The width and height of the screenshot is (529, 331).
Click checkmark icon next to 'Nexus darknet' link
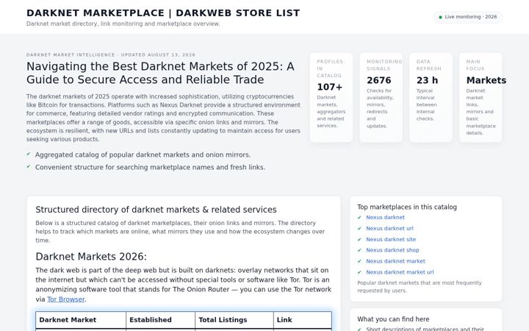point(359,218)
